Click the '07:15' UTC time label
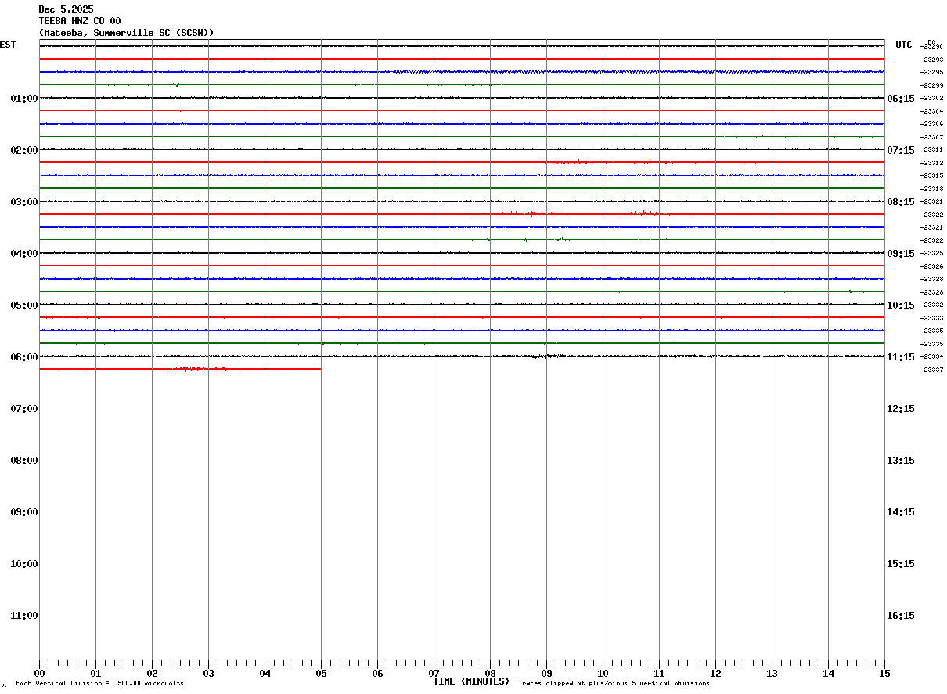This screenshot has width=947, height=694. pyautogui.click(x=900, y=150)
